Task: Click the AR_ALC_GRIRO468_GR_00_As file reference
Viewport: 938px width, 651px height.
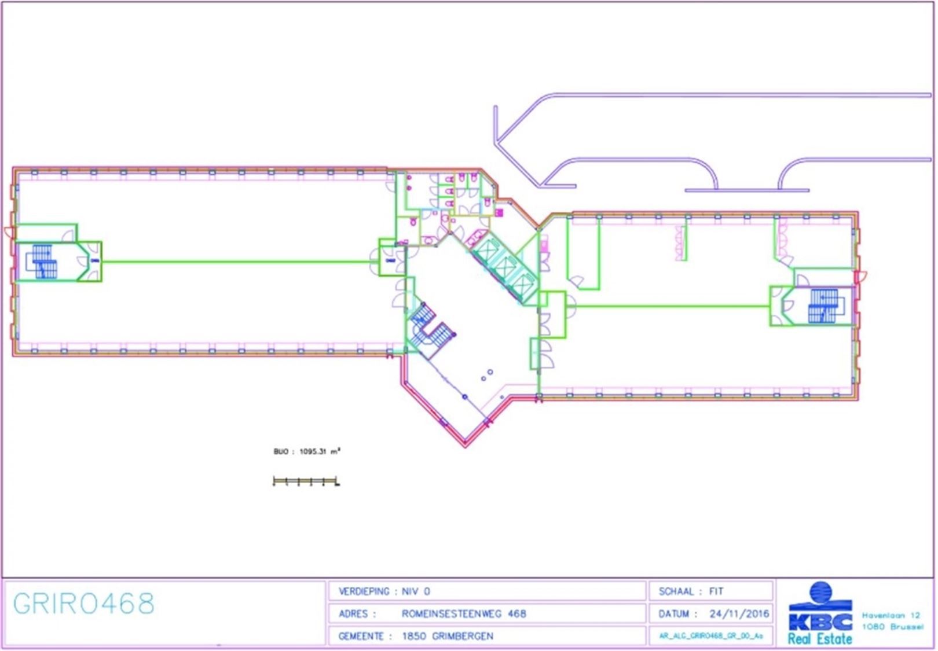Action: point(710,636)
